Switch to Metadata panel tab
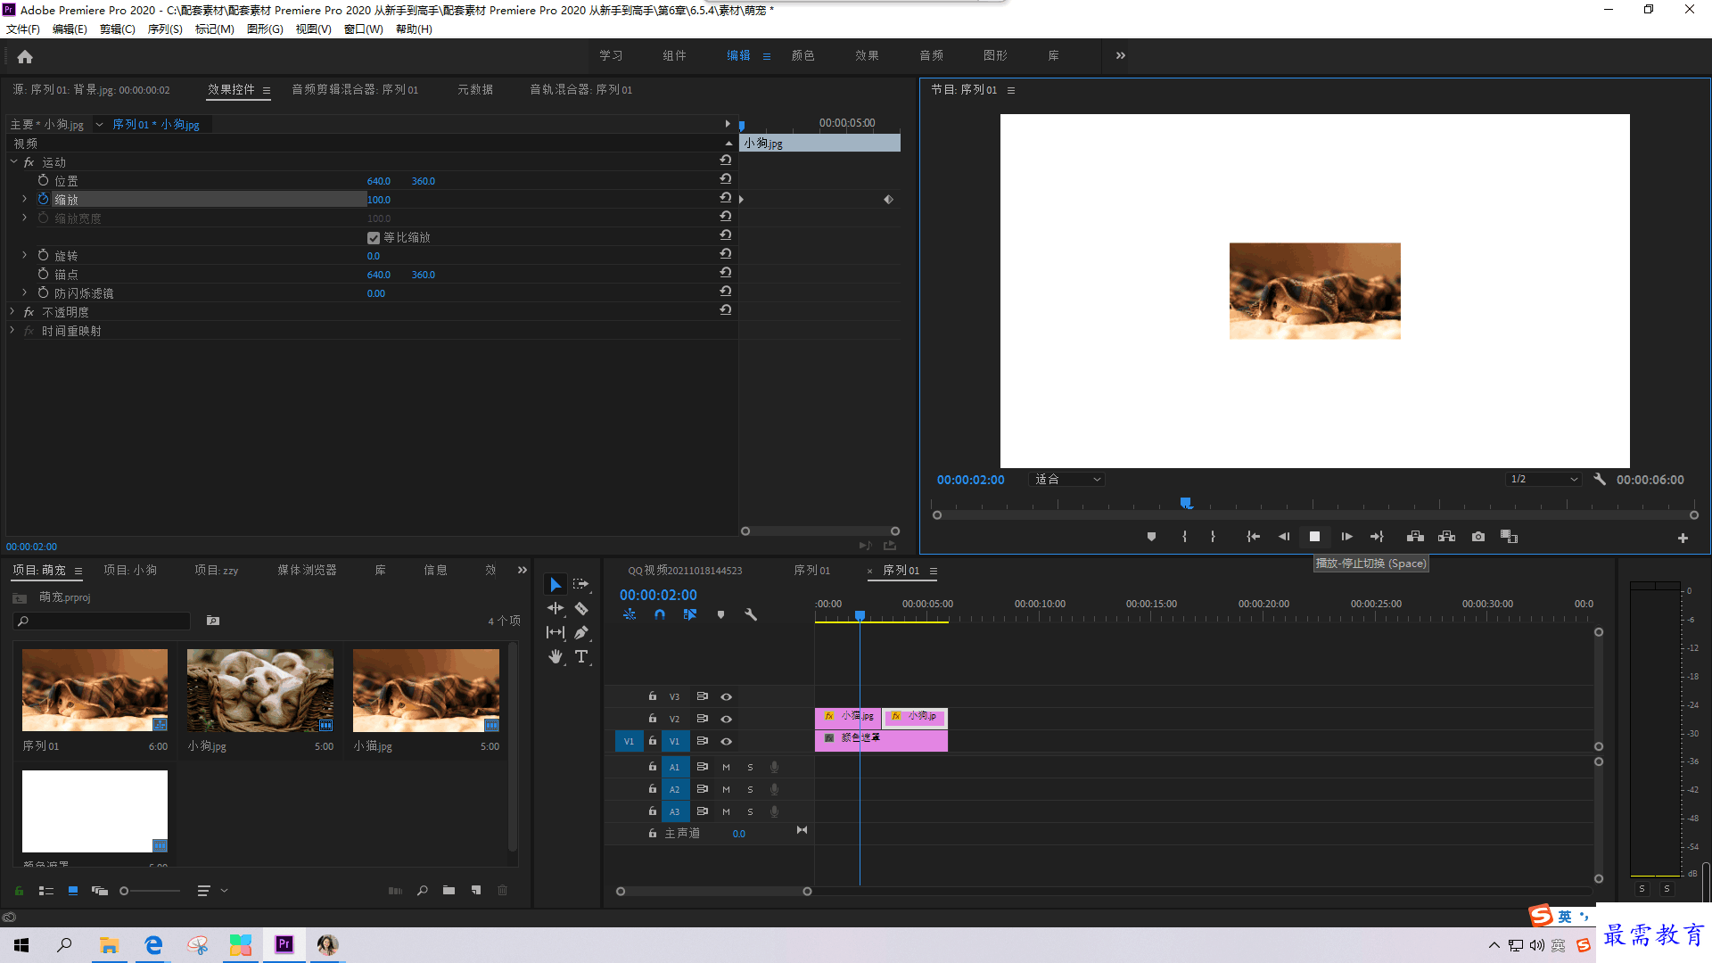Screen dimensions: 1712x963 (x=475, y=89)
